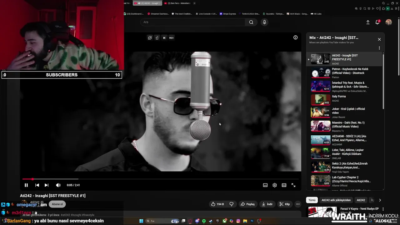
Task: Switch to theater mode view
Action: (284, 185)
